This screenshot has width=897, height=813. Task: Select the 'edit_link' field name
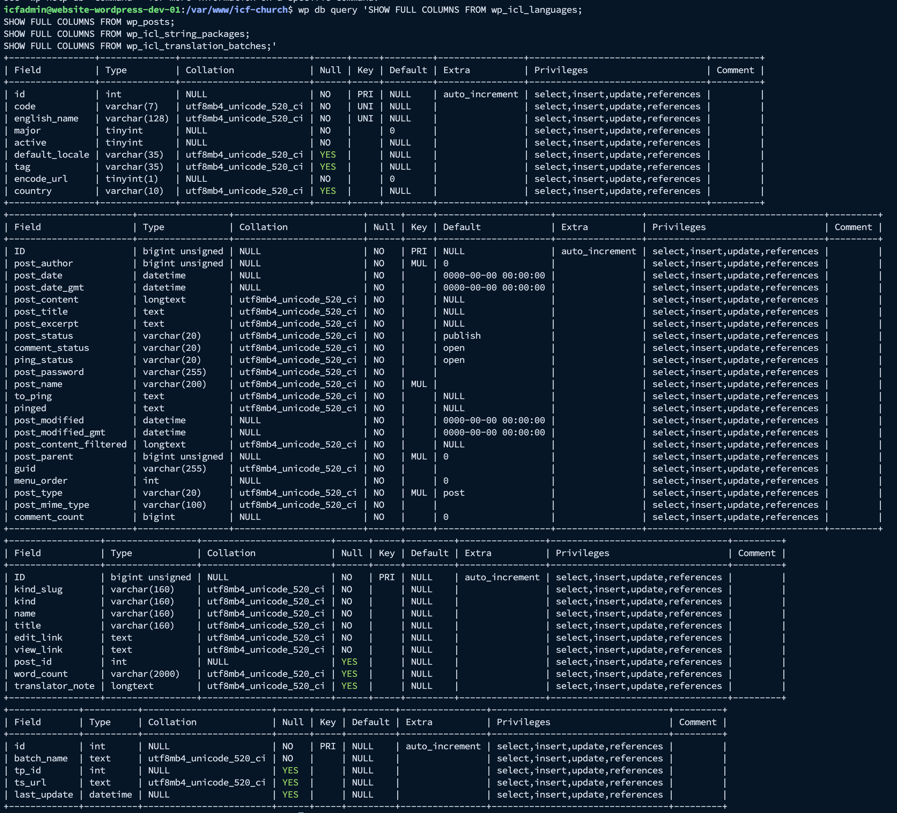click(38, 638)
